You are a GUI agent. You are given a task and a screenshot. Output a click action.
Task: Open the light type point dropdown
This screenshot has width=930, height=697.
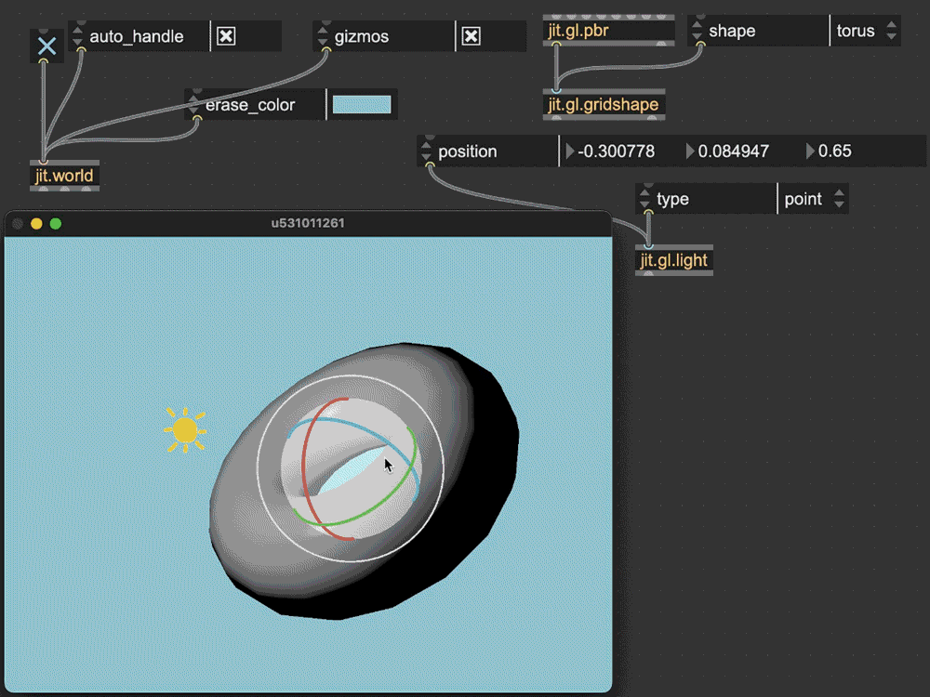812,199
